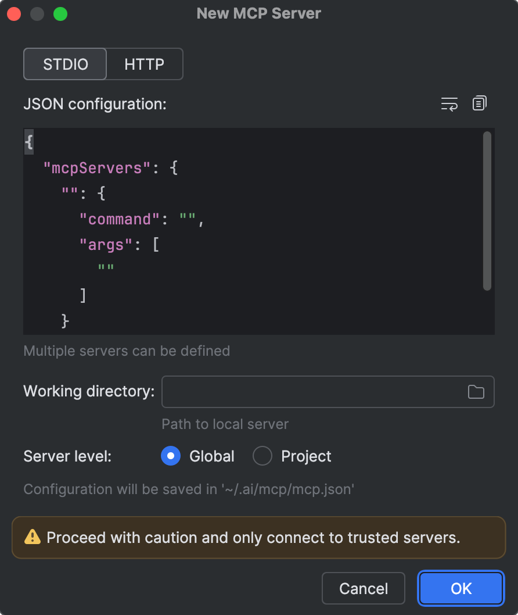Viewport: 518px width, 615px height.
Task: Toggle soft-wrap in the JSON editor
Action: [449, 103]
